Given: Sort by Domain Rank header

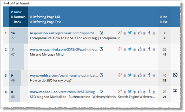Looking at the screenshot, I should [x=18, y=19].
